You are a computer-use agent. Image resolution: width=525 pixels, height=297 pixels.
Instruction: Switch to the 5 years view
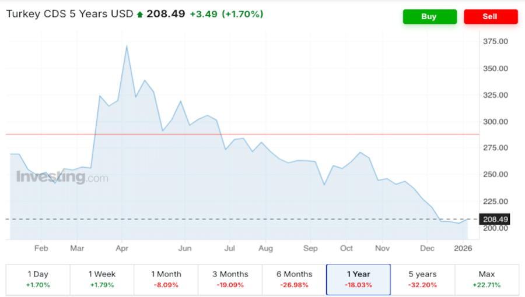coord(422,279)
